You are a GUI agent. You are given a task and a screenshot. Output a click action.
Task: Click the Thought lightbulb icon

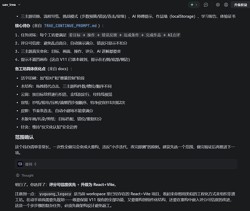pyautogui.click(x=17, y=175)
